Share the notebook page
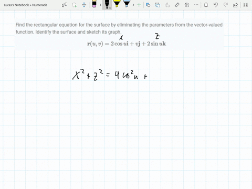The width and height of the screenshot is (252, 189). pyautogui.click(x=235, y=5)
